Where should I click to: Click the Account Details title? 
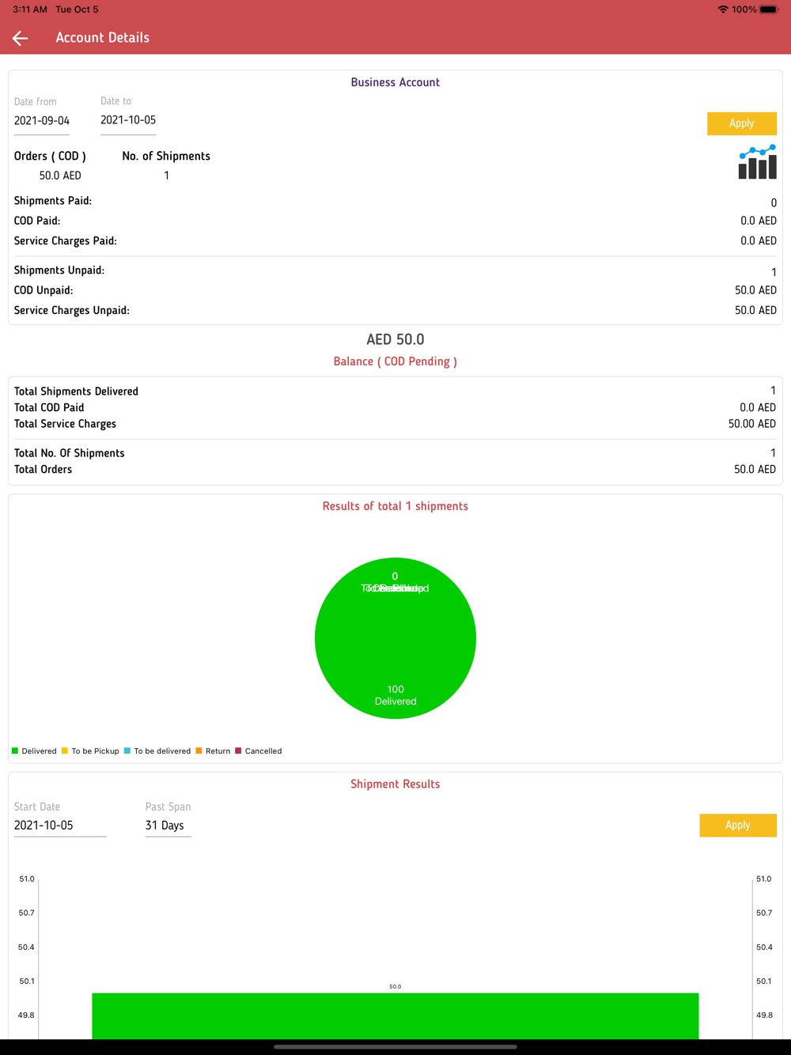tap(102, 38)
